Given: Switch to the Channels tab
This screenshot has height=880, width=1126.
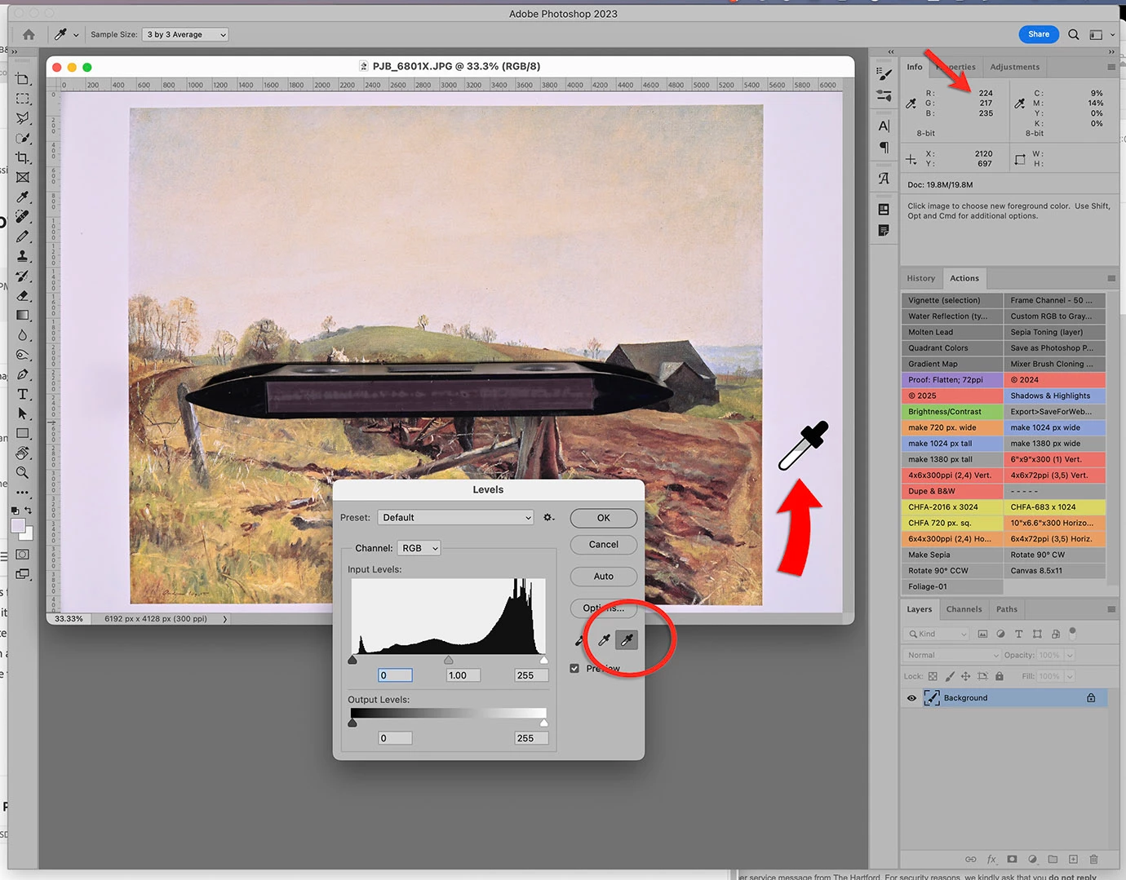Looking at the screenshot, I should (964, 609).
